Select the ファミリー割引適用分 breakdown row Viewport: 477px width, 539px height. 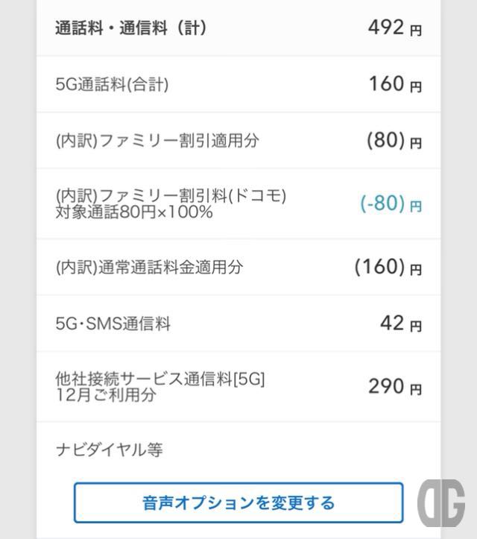238,141
